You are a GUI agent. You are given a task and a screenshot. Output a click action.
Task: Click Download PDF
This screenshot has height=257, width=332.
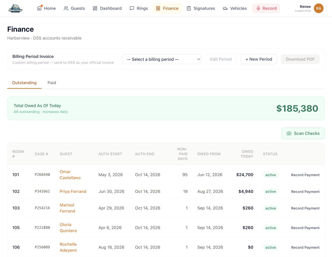(300, 59)
